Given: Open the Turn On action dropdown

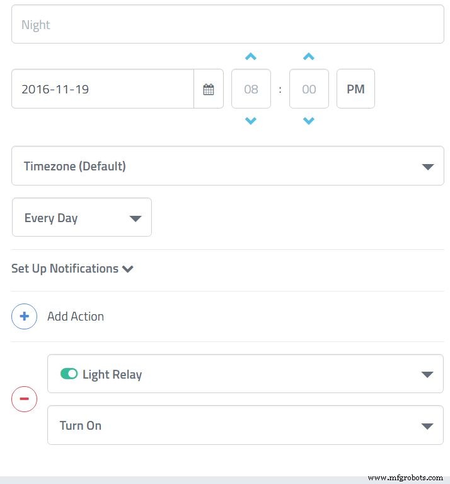Looking at the screenshot, I should (x=245, y=425).
